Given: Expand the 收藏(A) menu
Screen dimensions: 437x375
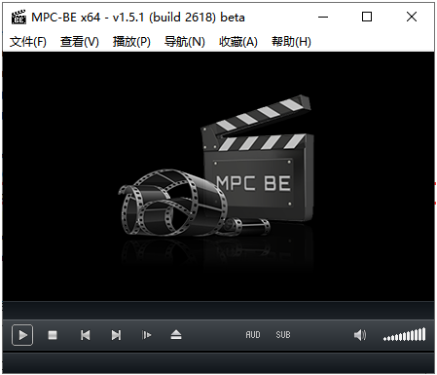Looking at the screenshot, I should pos(238,42).
